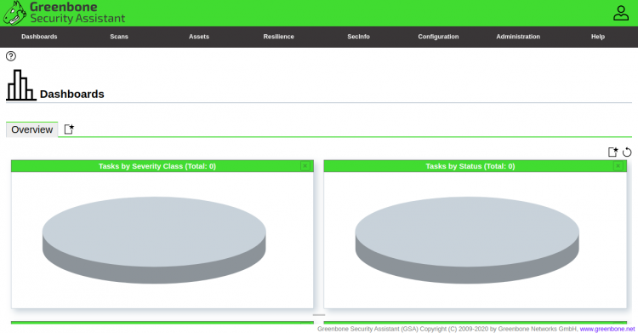
Task: Click the add new display icon
Action: click(x=612, y=152)
